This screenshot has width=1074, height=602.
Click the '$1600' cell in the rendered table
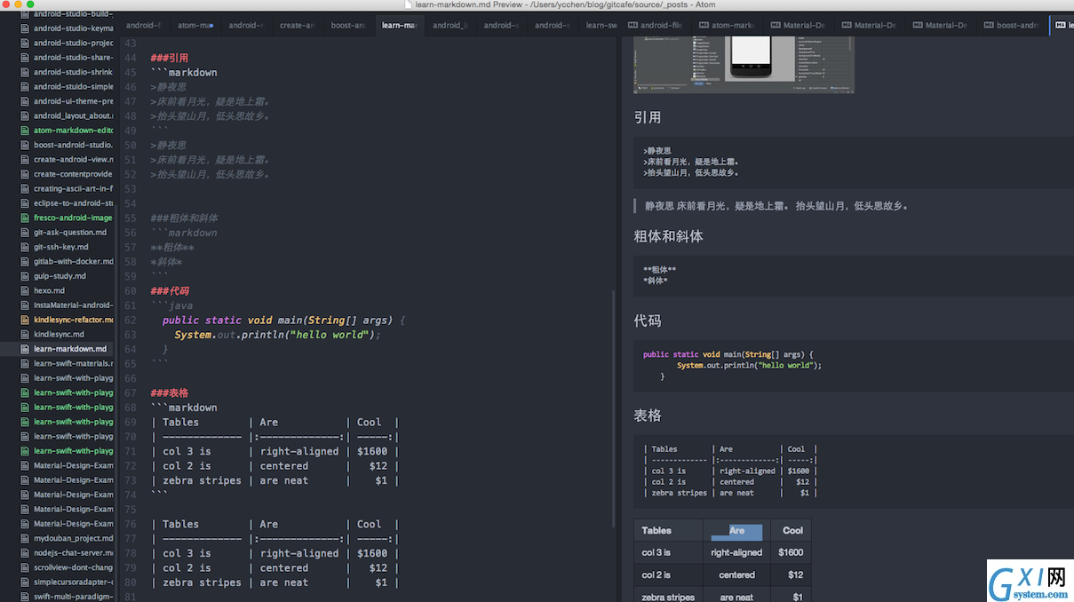791,552
